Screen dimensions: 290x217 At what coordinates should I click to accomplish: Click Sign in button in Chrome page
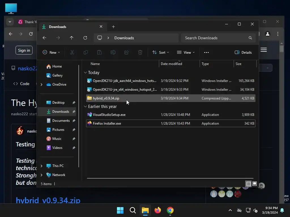(x=24, y=50)
